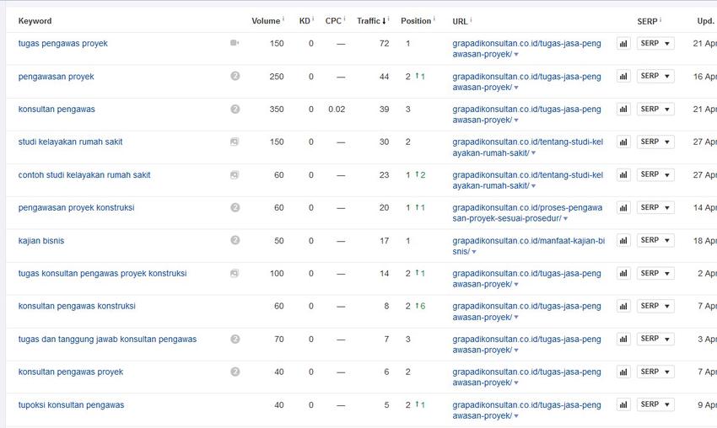Open proses-pengawasan-proyek-sesuai-prosedur URL link
The image size is (717, 428).
pos(527,213)
